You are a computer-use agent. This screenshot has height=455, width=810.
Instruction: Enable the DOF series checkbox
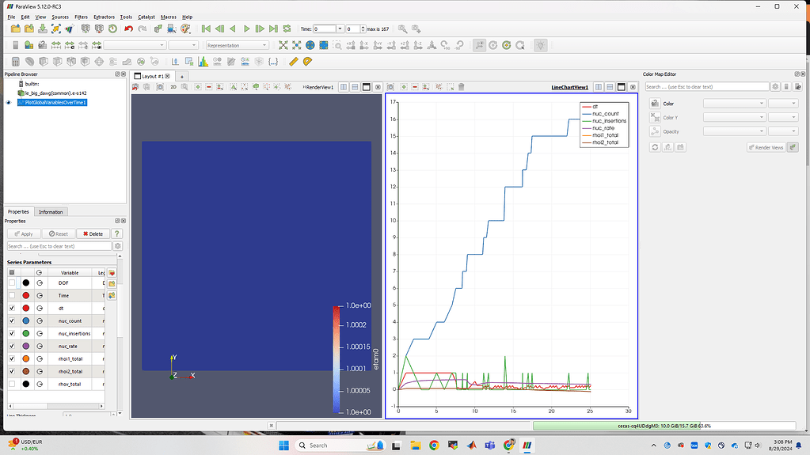(x=11, y=282)
